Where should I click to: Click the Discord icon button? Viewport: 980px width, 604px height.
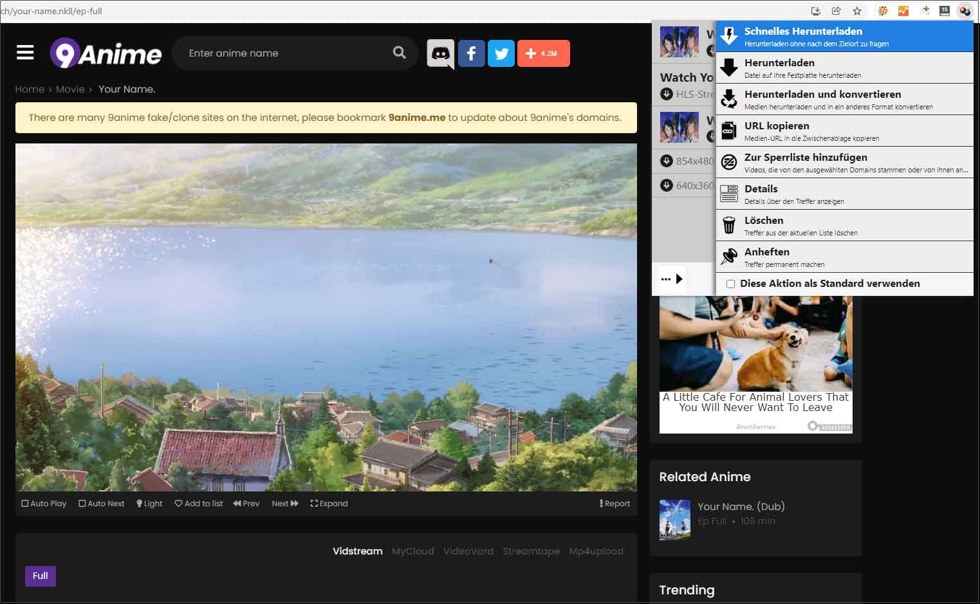441,53
